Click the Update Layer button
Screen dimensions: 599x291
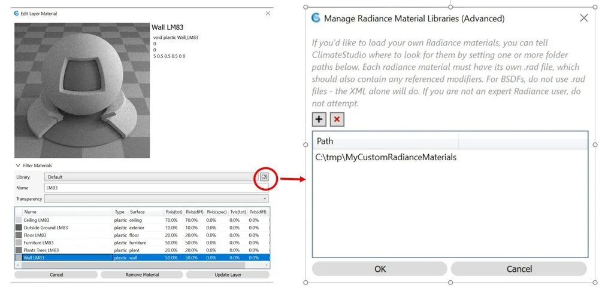pos(228,275)
